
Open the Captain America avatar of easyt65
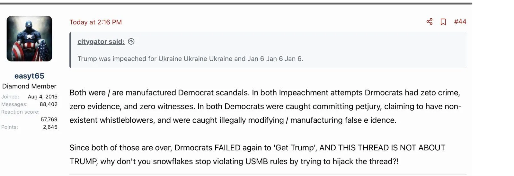coord(29,39)
